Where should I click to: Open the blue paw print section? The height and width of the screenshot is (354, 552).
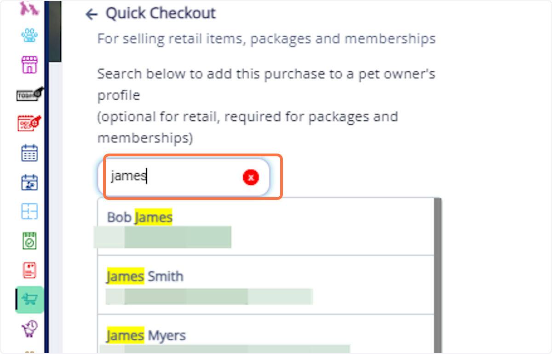(29, 35)
